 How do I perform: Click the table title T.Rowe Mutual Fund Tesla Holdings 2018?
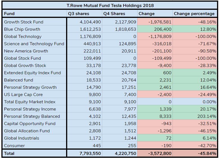pyautogui.click(x=110, y=5)
